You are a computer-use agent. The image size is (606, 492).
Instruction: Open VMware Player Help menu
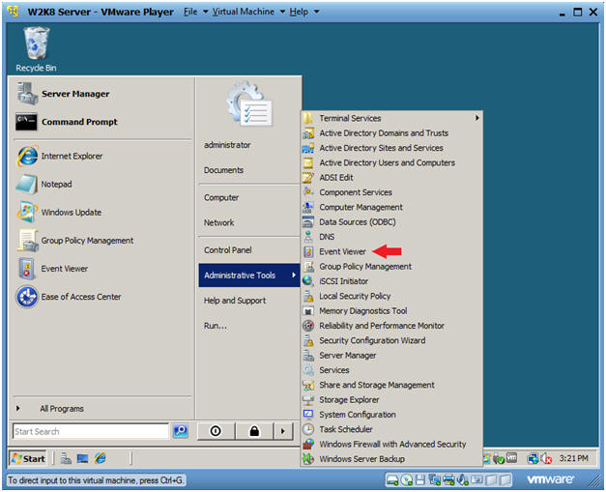(303, 12)
